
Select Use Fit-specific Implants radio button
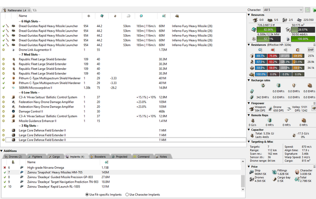pos(87,195)
